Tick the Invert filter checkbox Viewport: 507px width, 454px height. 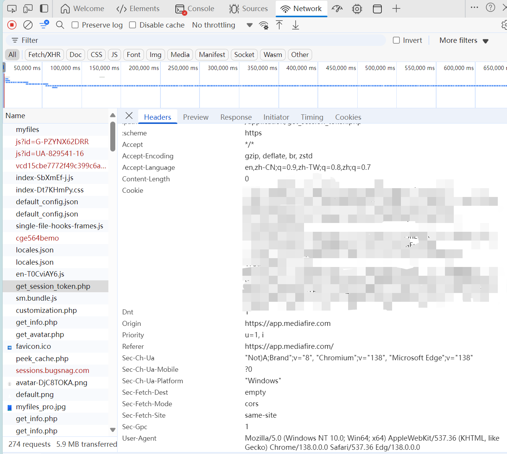[x=396, y=40]
